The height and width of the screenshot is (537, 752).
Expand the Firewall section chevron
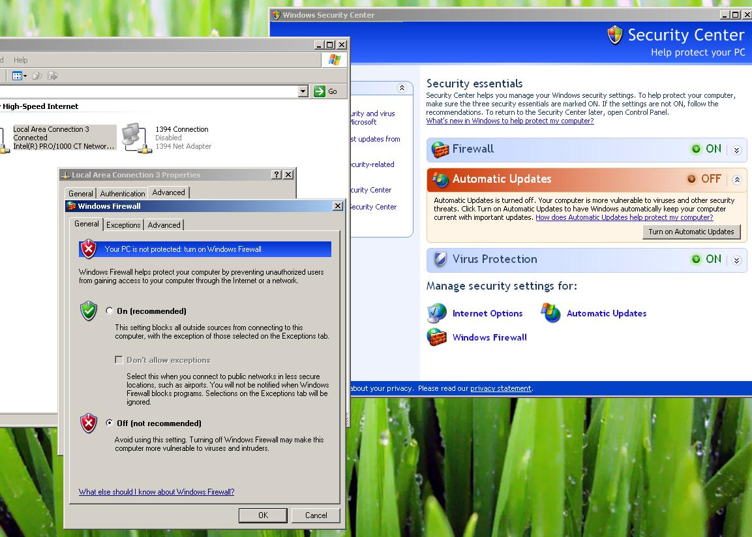(x=737, y=150)
